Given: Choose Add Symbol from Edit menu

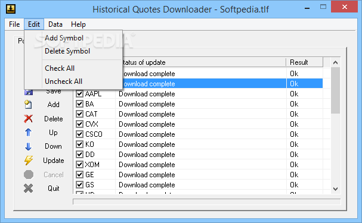Looking at the screenshot, I should click(73, 38).
